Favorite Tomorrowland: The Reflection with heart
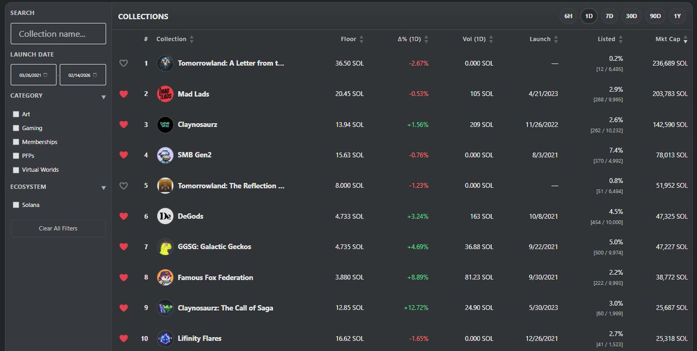 [x=123, y=186]
